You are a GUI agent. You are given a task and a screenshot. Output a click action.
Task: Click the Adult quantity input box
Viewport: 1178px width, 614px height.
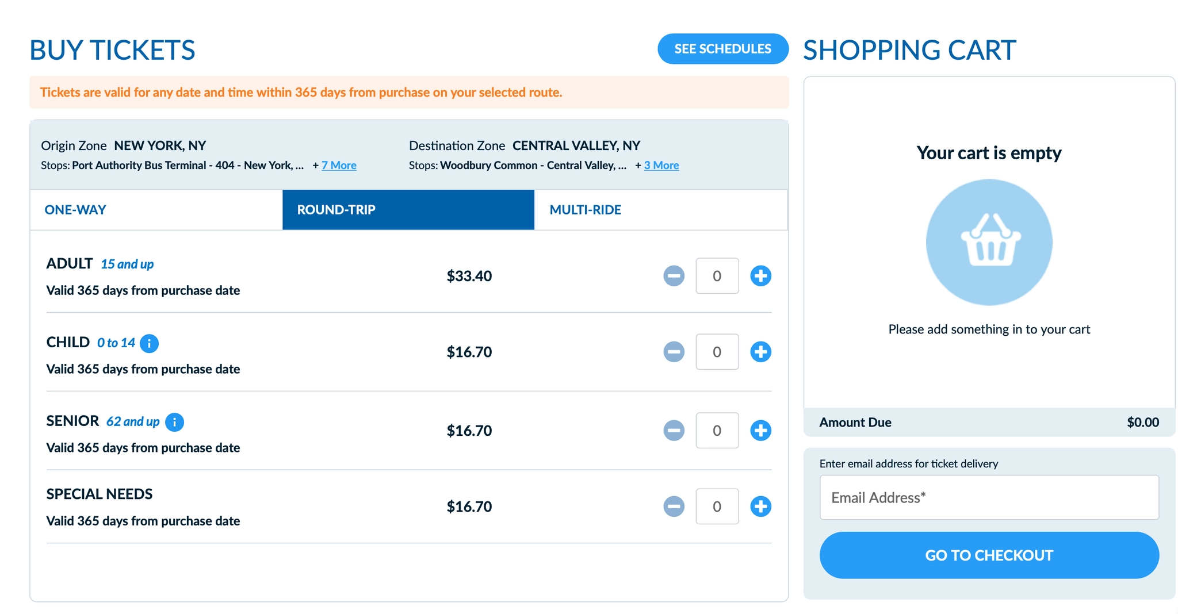(717, 276)
